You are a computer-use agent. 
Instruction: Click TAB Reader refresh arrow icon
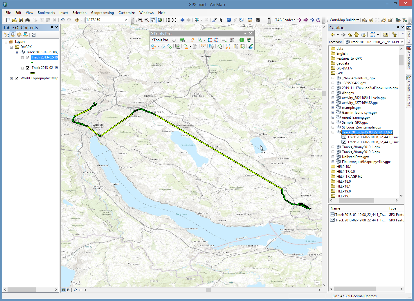click(318, 20)
